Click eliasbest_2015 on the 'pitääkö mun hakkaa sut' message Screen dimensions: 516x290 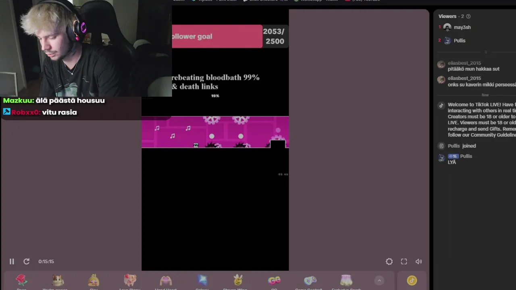pyautogui.click(x=464, y=63)
